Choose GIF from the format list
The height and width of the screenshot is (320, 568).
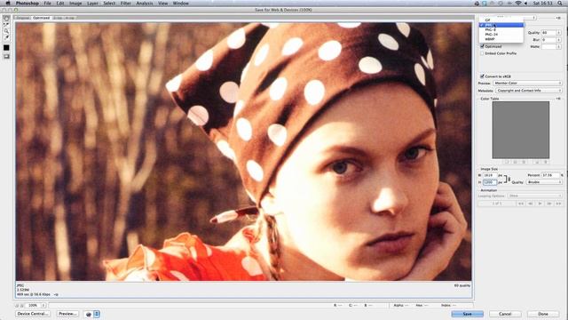(501, 20)
